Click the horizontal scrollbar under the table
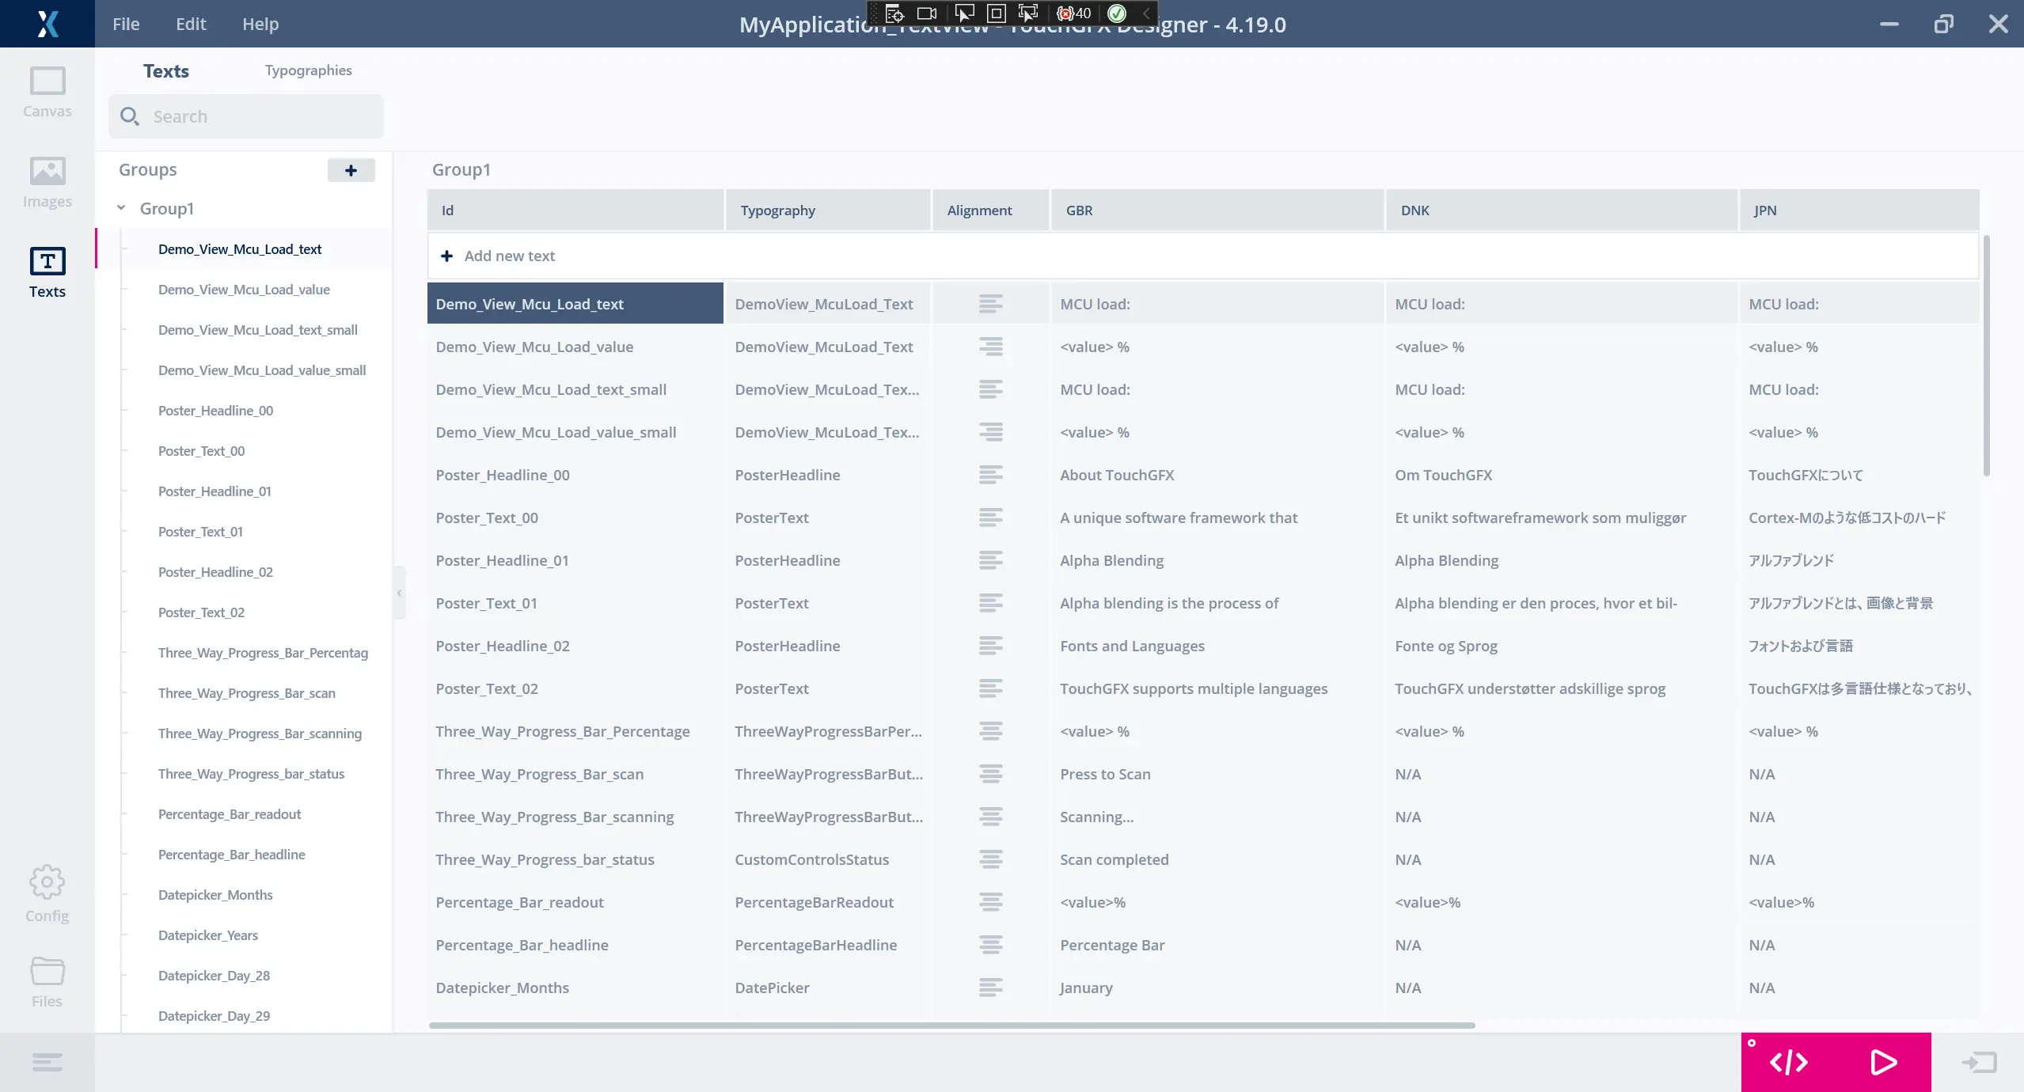The height and width of the screenshot is (1092, 2024). (x=950, y=1026)
